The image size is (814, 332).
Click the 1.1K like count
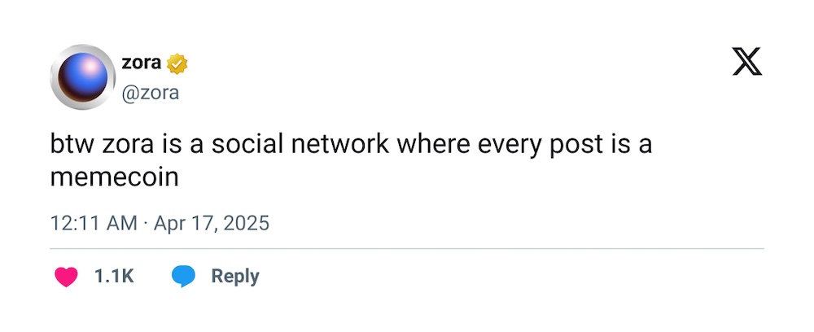coord(114,277)
